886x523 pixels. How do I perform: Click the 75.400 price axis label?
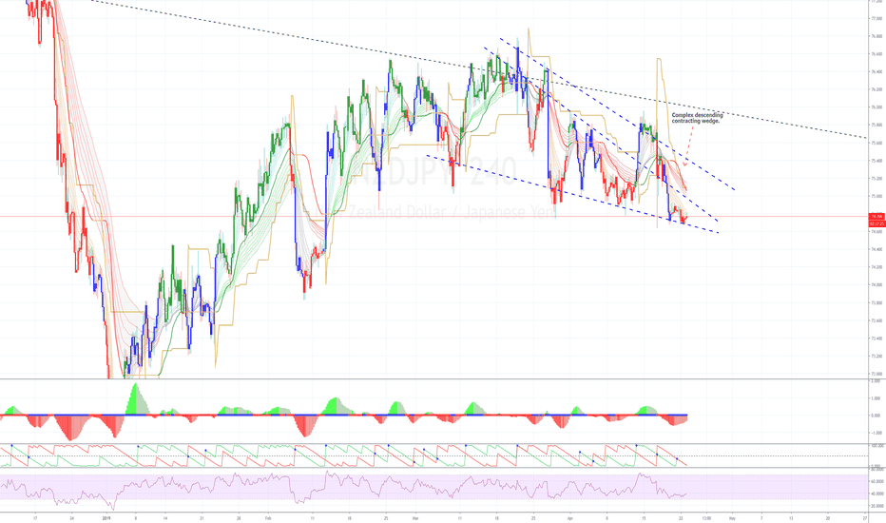[877, 161]
